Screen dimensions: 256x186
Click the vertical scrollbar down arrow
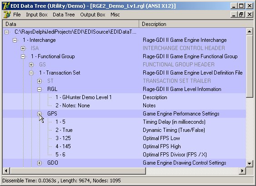[249, 163]
